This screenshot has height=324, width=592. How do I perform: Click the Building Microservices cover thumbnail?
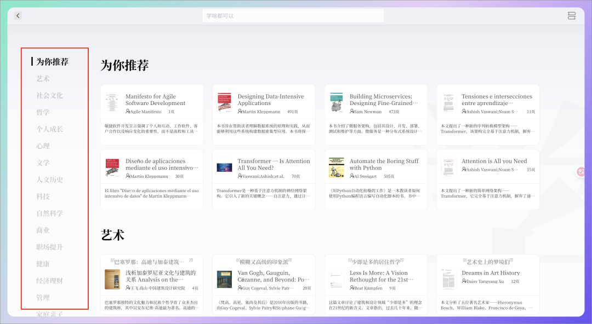[336, 103]
